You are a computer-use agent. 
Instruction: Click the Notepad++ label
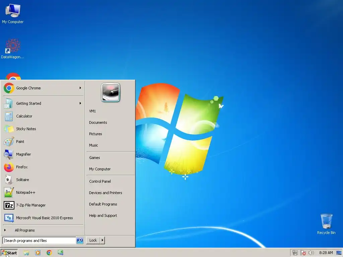point(25,192)
